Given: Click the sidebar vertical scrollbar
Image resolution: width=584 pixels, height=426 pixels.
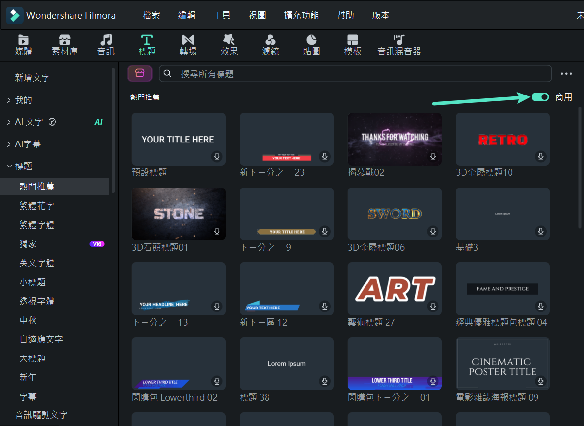Looking at the screenshot, I should coord(113,130).
